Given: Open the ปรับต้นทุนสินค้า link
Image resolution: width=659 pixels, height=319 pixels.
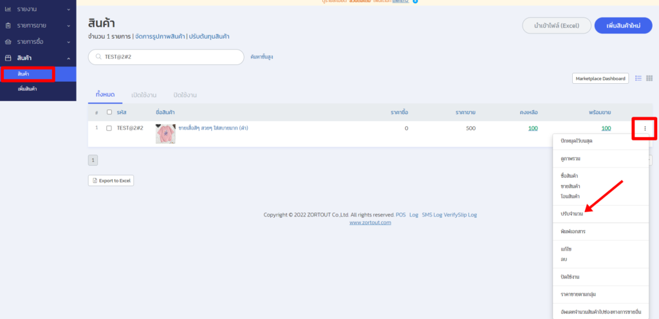Looking at the screenshot, I should [x=209, y=37].
